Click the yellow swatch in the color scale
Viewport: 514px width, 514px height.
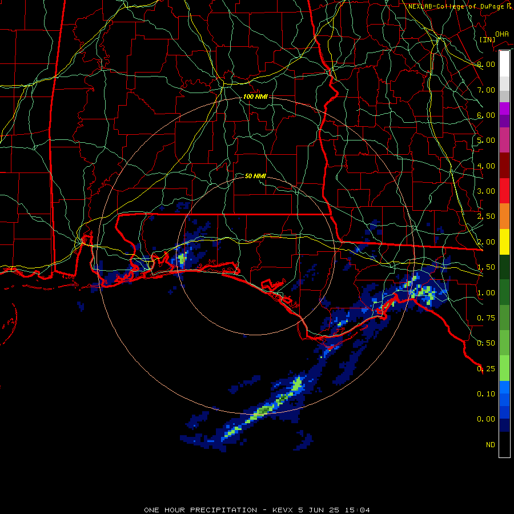tap(504, 242)
